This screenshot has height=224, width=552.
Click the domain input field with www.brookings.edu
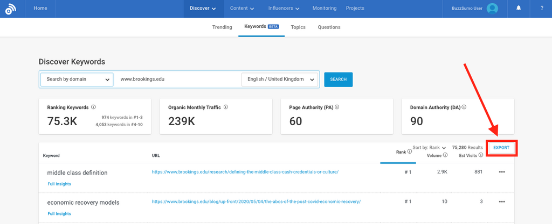[x=178, y=80]
